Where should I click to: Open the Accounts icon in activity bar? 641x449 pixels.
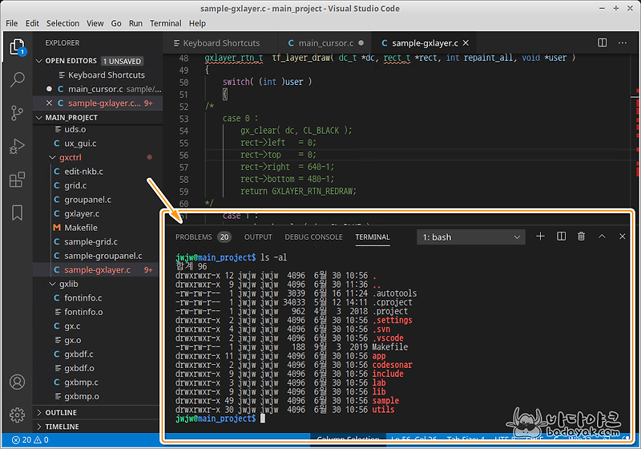click(x=17, y=382)
